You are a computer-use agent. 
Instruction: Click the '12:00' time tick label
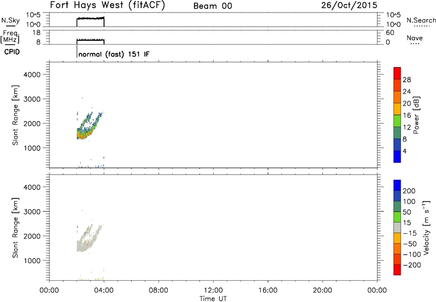tap(213, 291)
